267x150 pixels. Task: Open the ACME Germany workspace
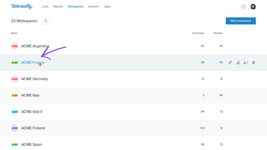(34, 79)
